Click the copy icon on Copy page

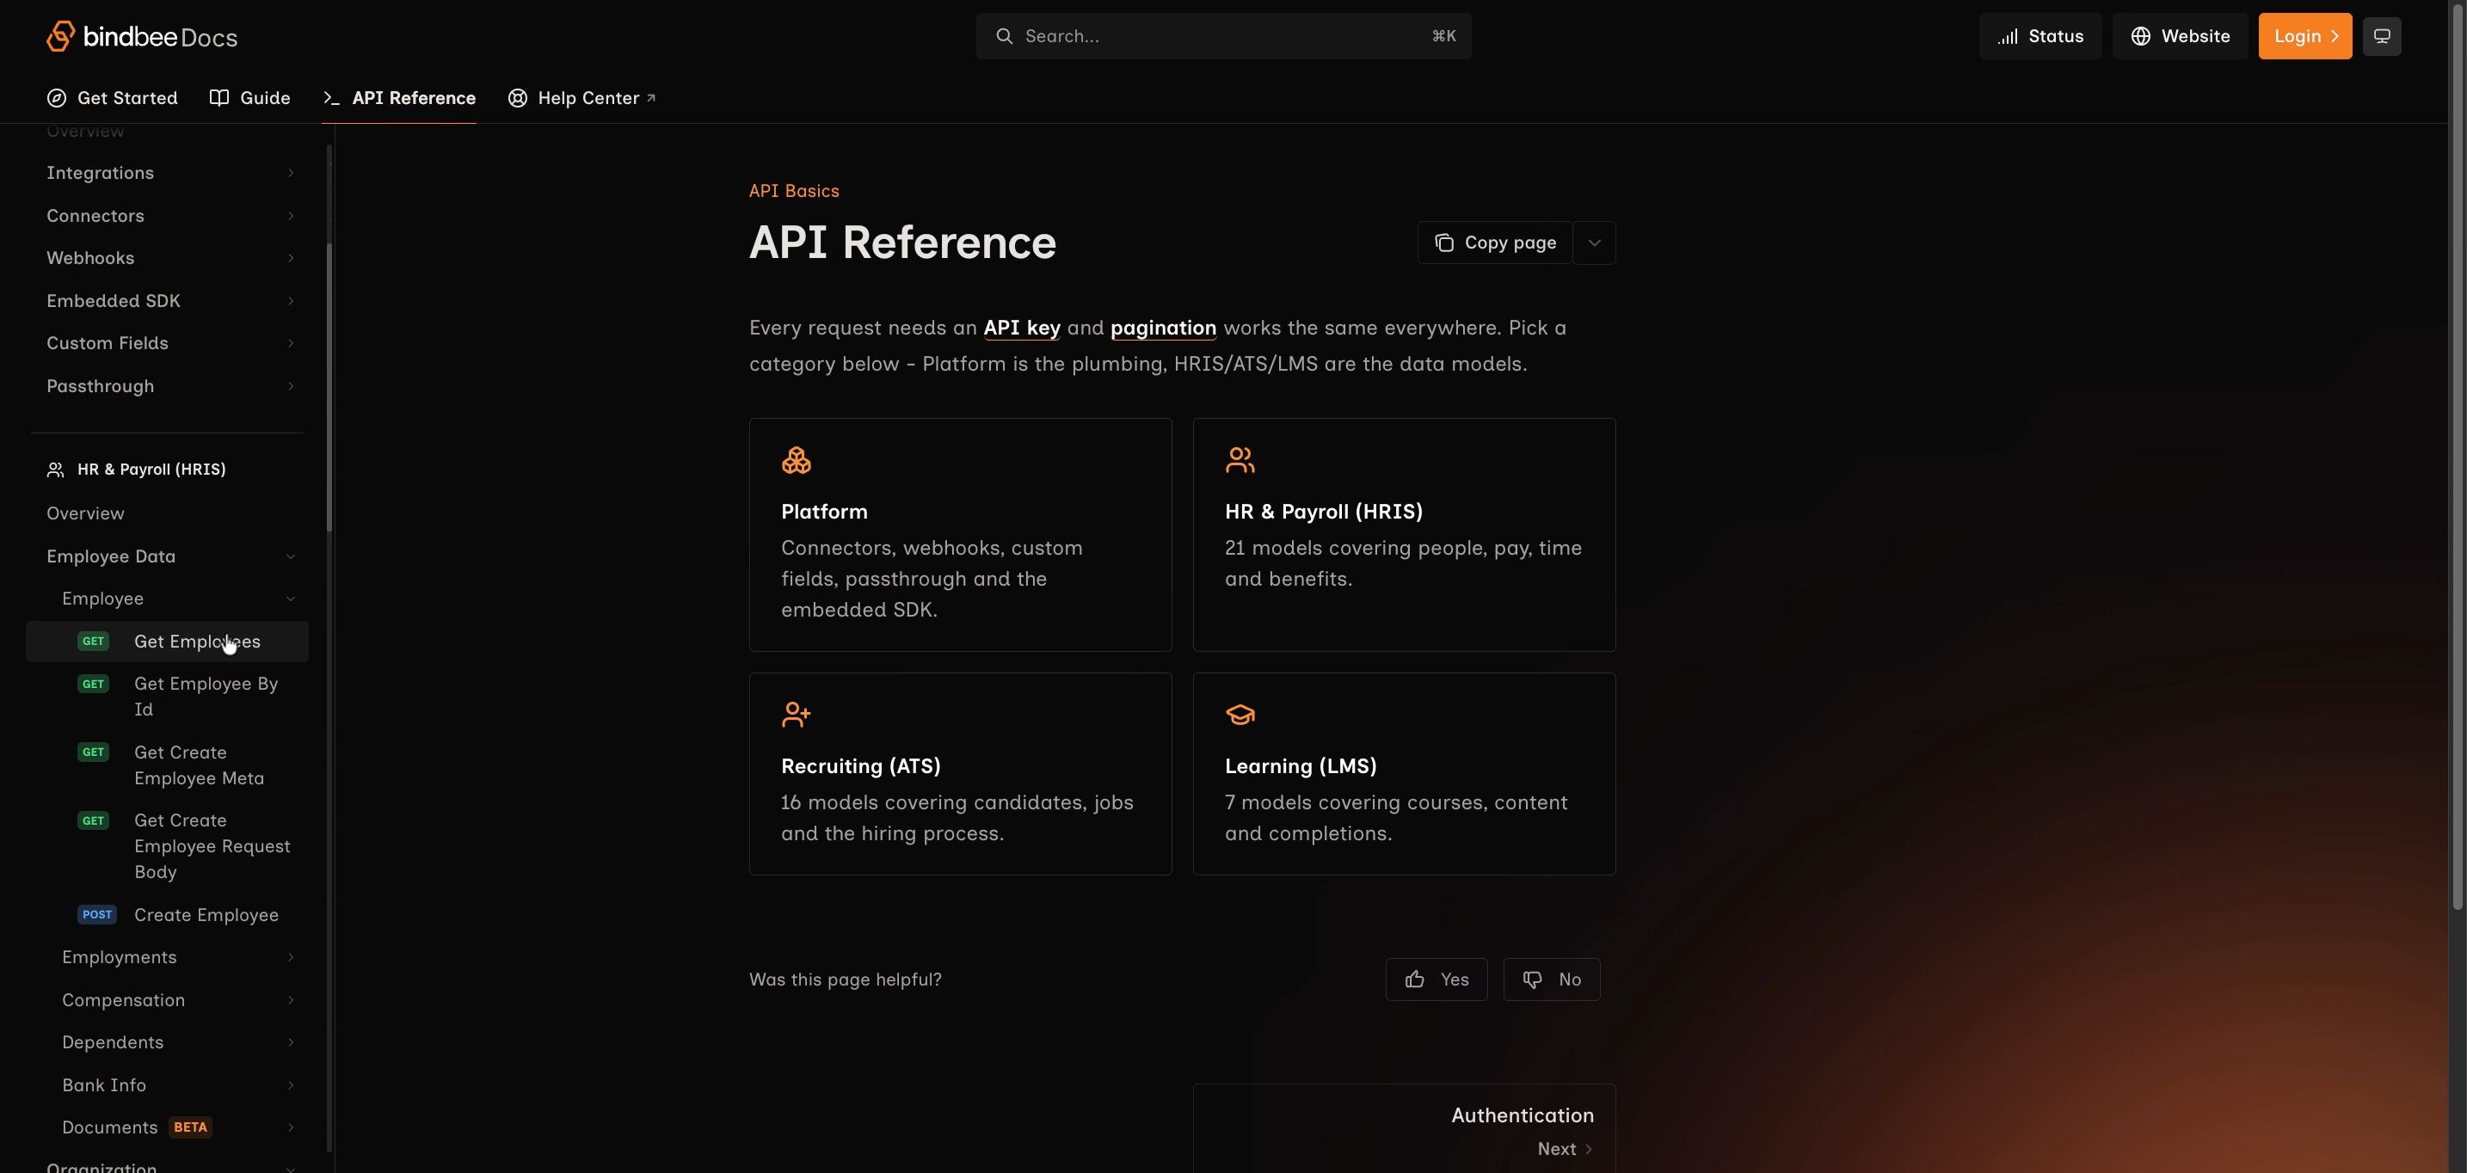[1444, 243]
